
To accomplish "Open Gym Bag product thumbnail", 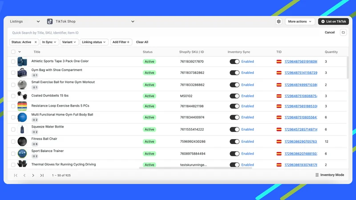I will click(22, 72).
